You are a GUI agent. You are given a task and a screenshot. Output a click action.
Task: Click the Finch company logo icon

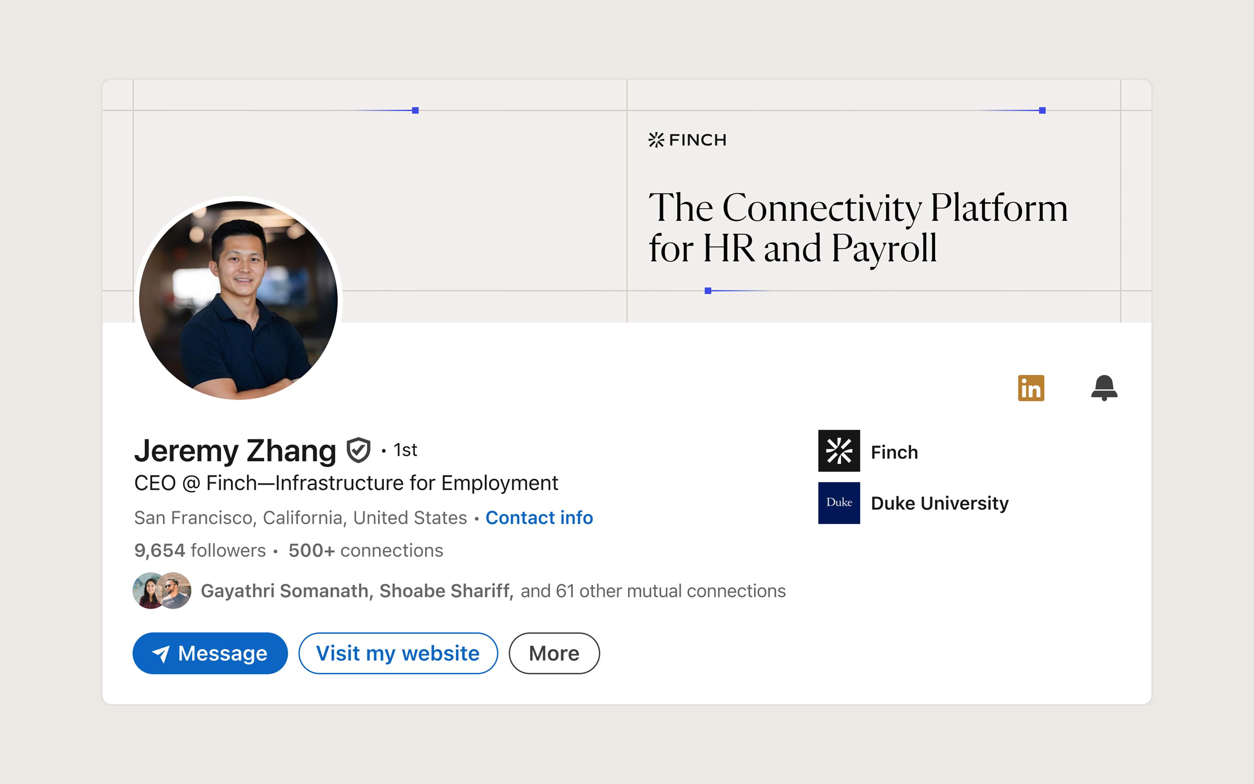point(839,450)
